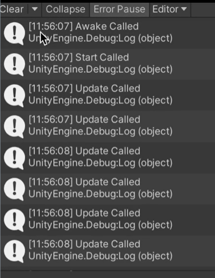Open the Clear options dropdown arrow
215x278 pixels.
34,9
